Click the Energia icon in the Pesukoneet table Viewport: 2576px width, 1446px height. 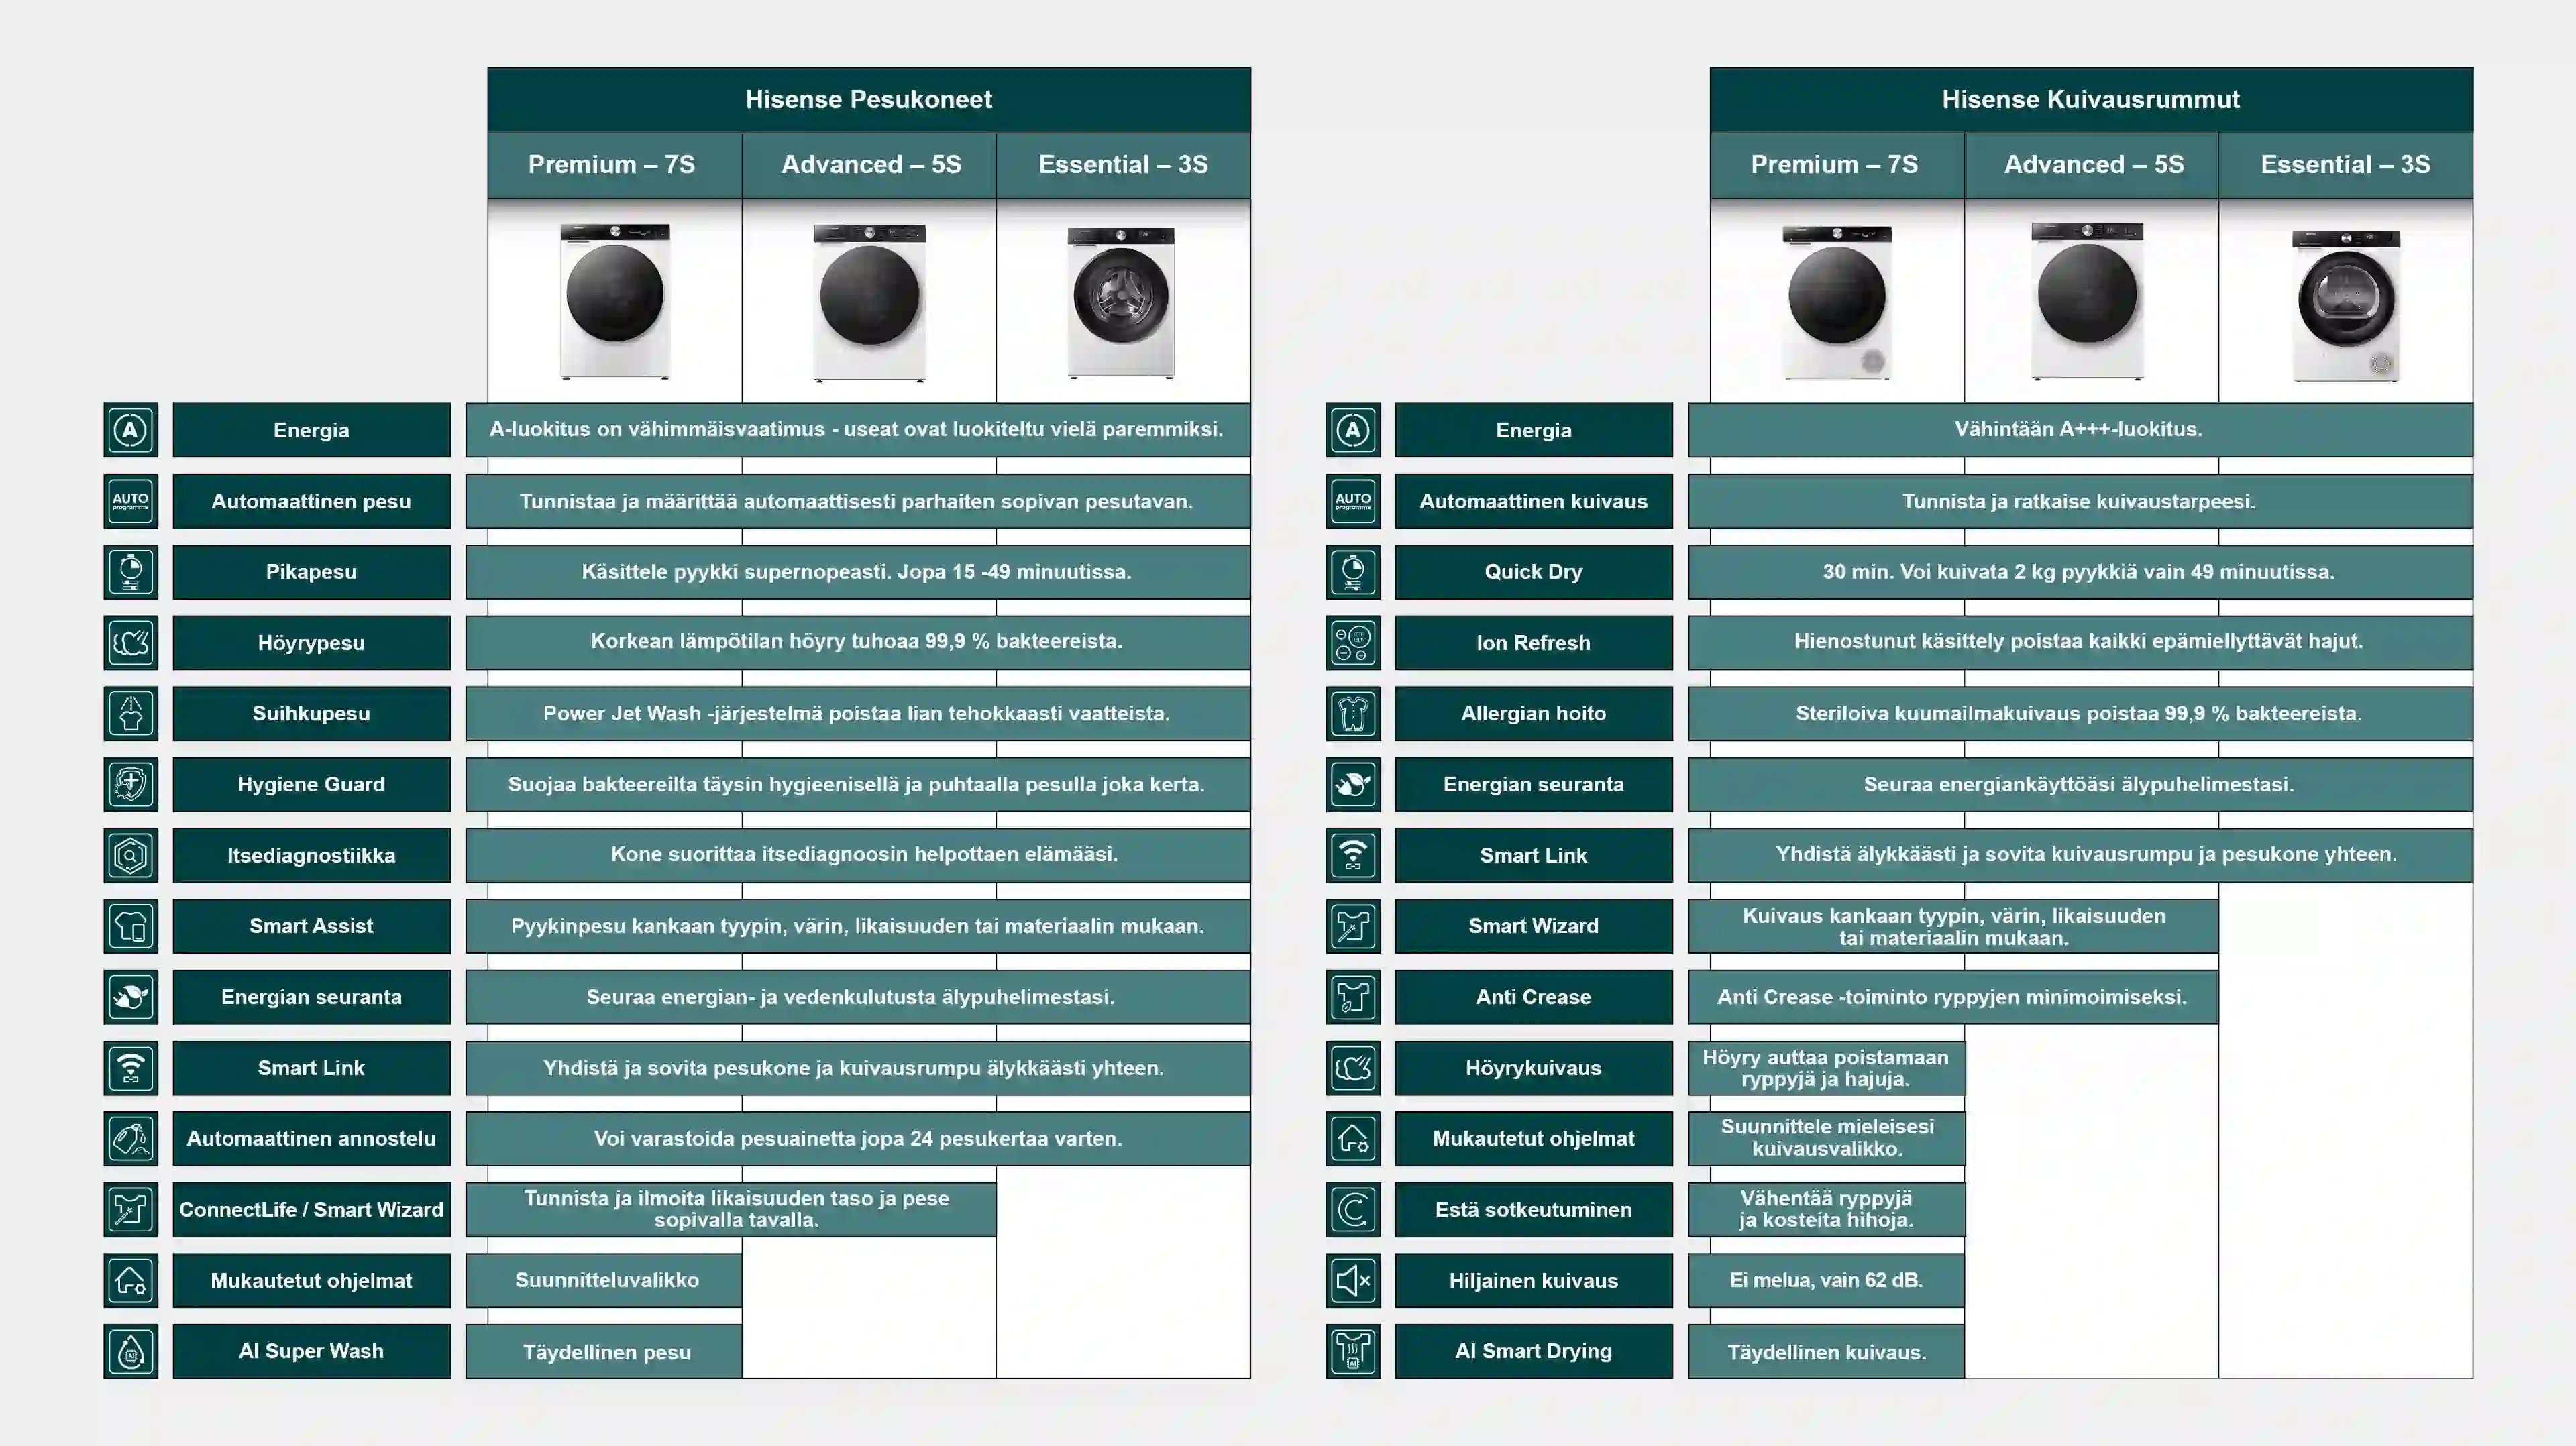point(131,430)
